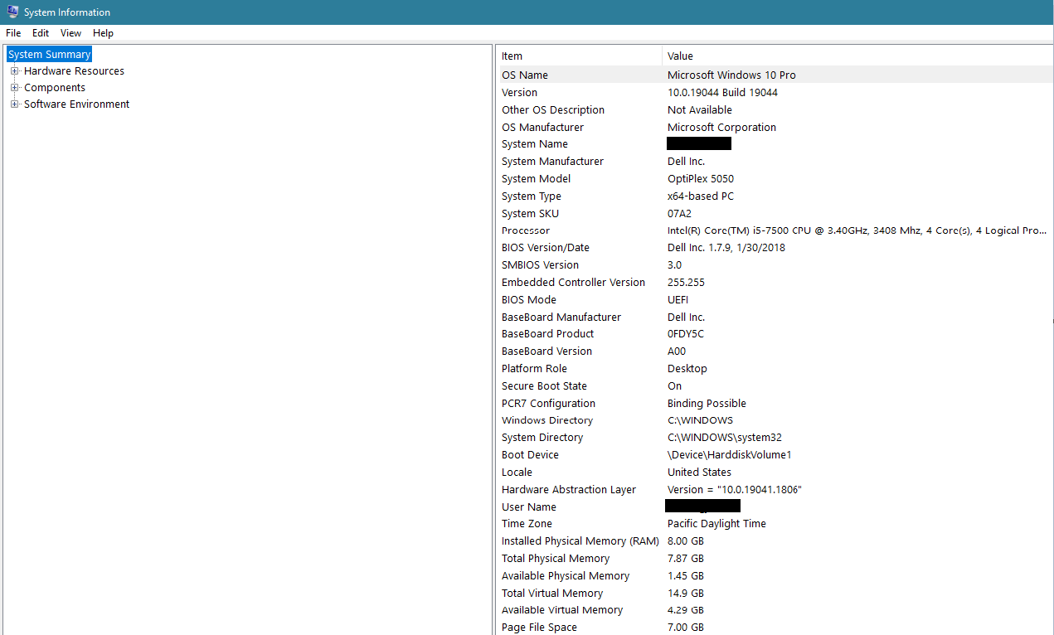Select the System Model row label
This screenshot has width=1054, height=635.
(x=536, y=179)
